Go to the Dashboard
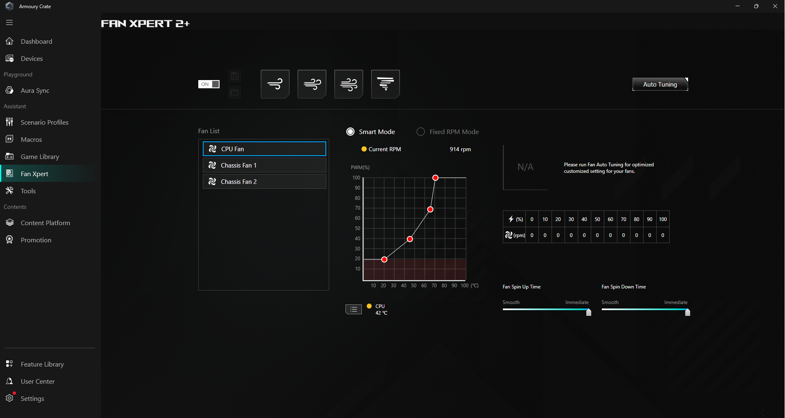Viewport: 785px width, 418px height. pos(36,41)
